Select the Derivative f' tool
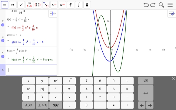The image size is (176, 110). 71,5
